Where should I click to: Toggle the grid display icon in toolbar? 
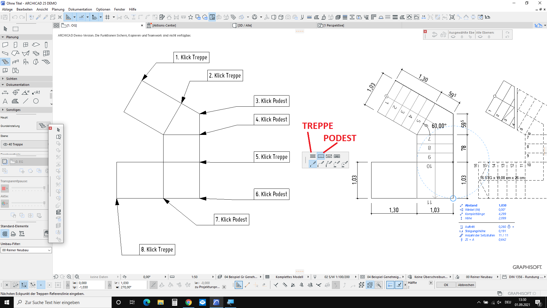click(107, 17)
